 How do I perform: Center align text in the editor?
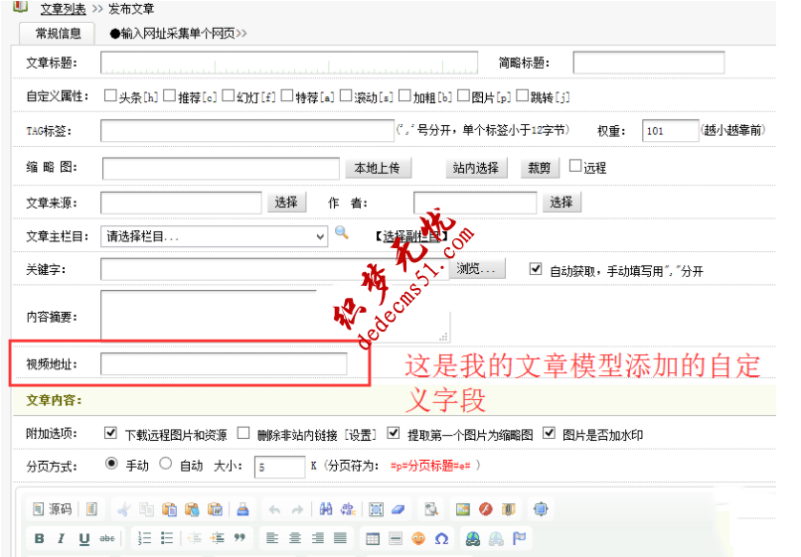click(295, 538)
